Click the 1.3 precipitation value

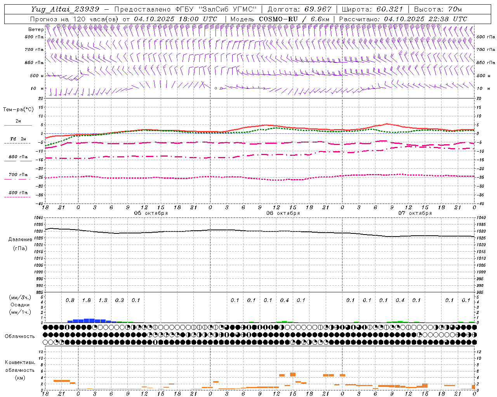pyautogui.click(x=103, y=300)
